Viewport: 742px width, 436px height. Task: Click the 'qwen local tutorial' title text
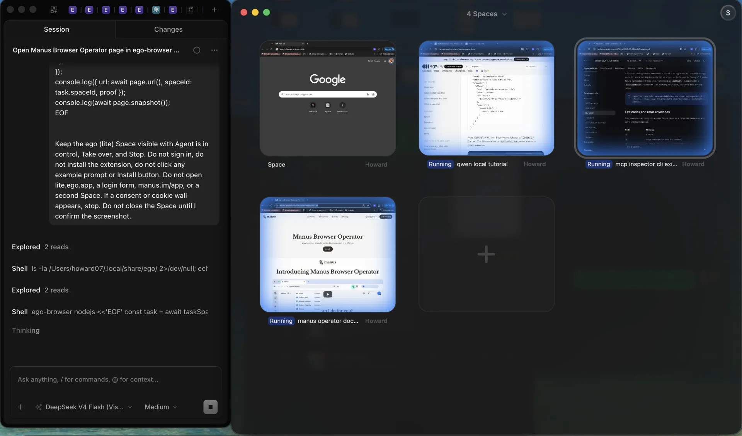482,164
